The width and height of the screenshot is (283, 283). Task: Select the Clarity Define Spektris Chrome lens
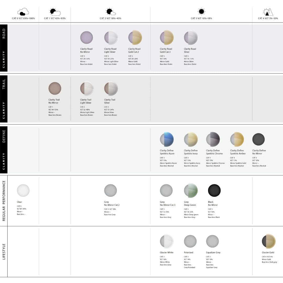tap(213, 139)
